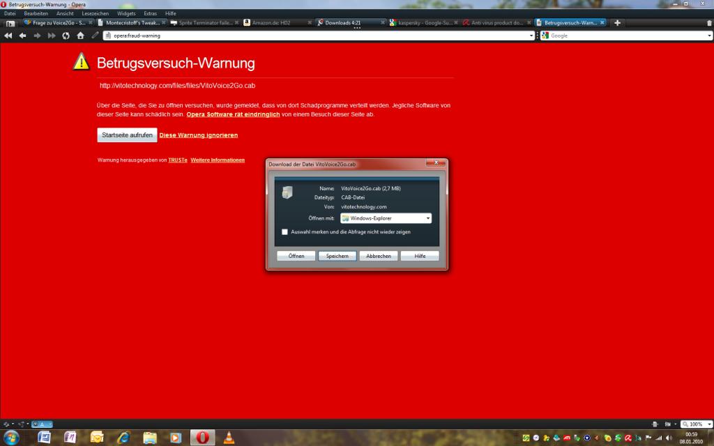Open the Widgets menu

126,14
